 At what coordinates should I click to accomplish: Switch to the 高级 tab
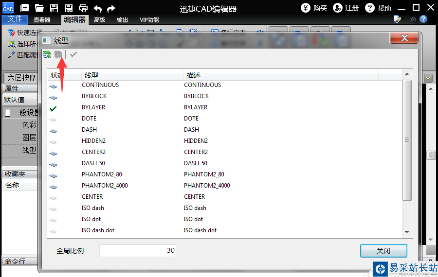(99, 20)
